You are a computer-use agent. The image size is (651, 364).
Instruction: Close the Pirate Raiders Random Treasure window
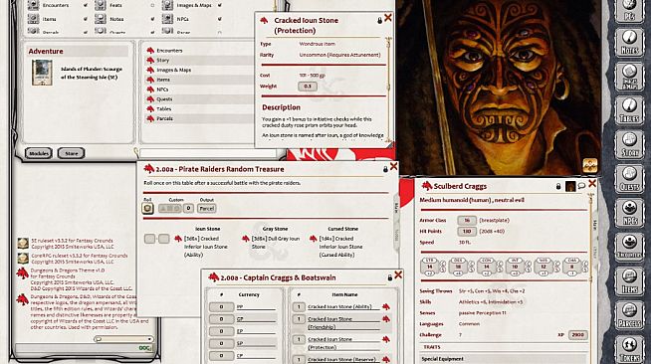[x=393, y=167]
